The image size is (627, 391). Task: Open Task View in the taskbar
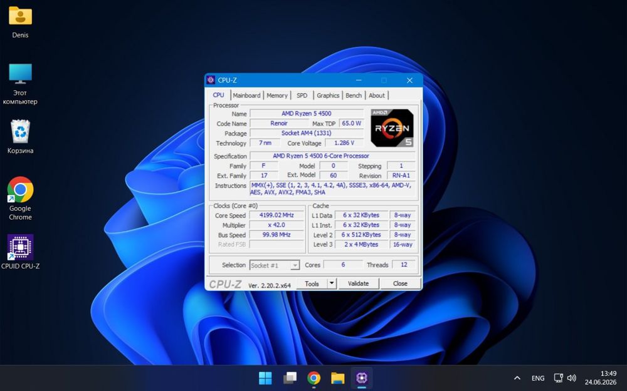pos(290,378)
